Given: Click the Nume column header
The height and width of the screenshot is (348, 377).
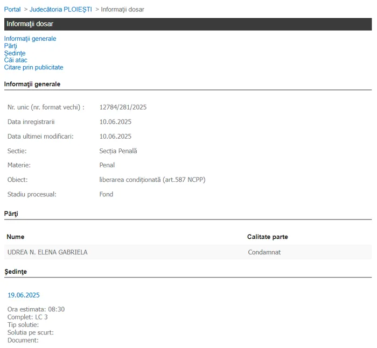Looking at the screenshot, I should (x=16, y=237).
